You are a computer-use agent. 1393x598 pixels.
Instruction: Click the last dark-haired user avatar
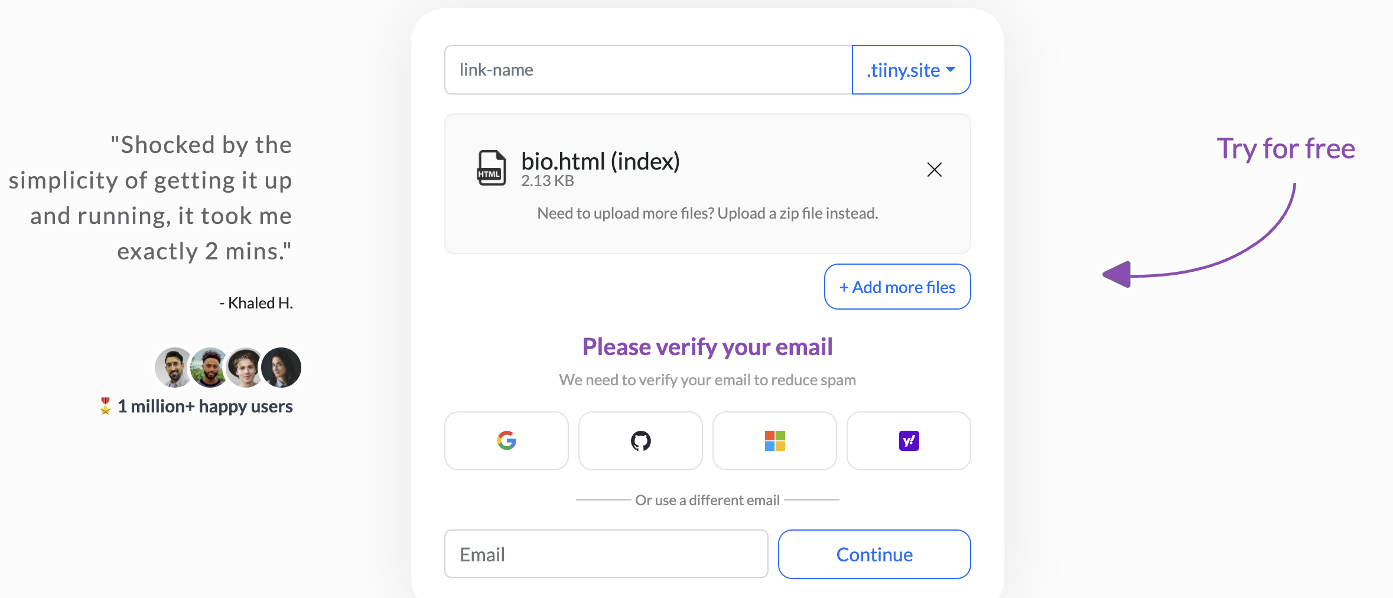click(x=282, y=368)
